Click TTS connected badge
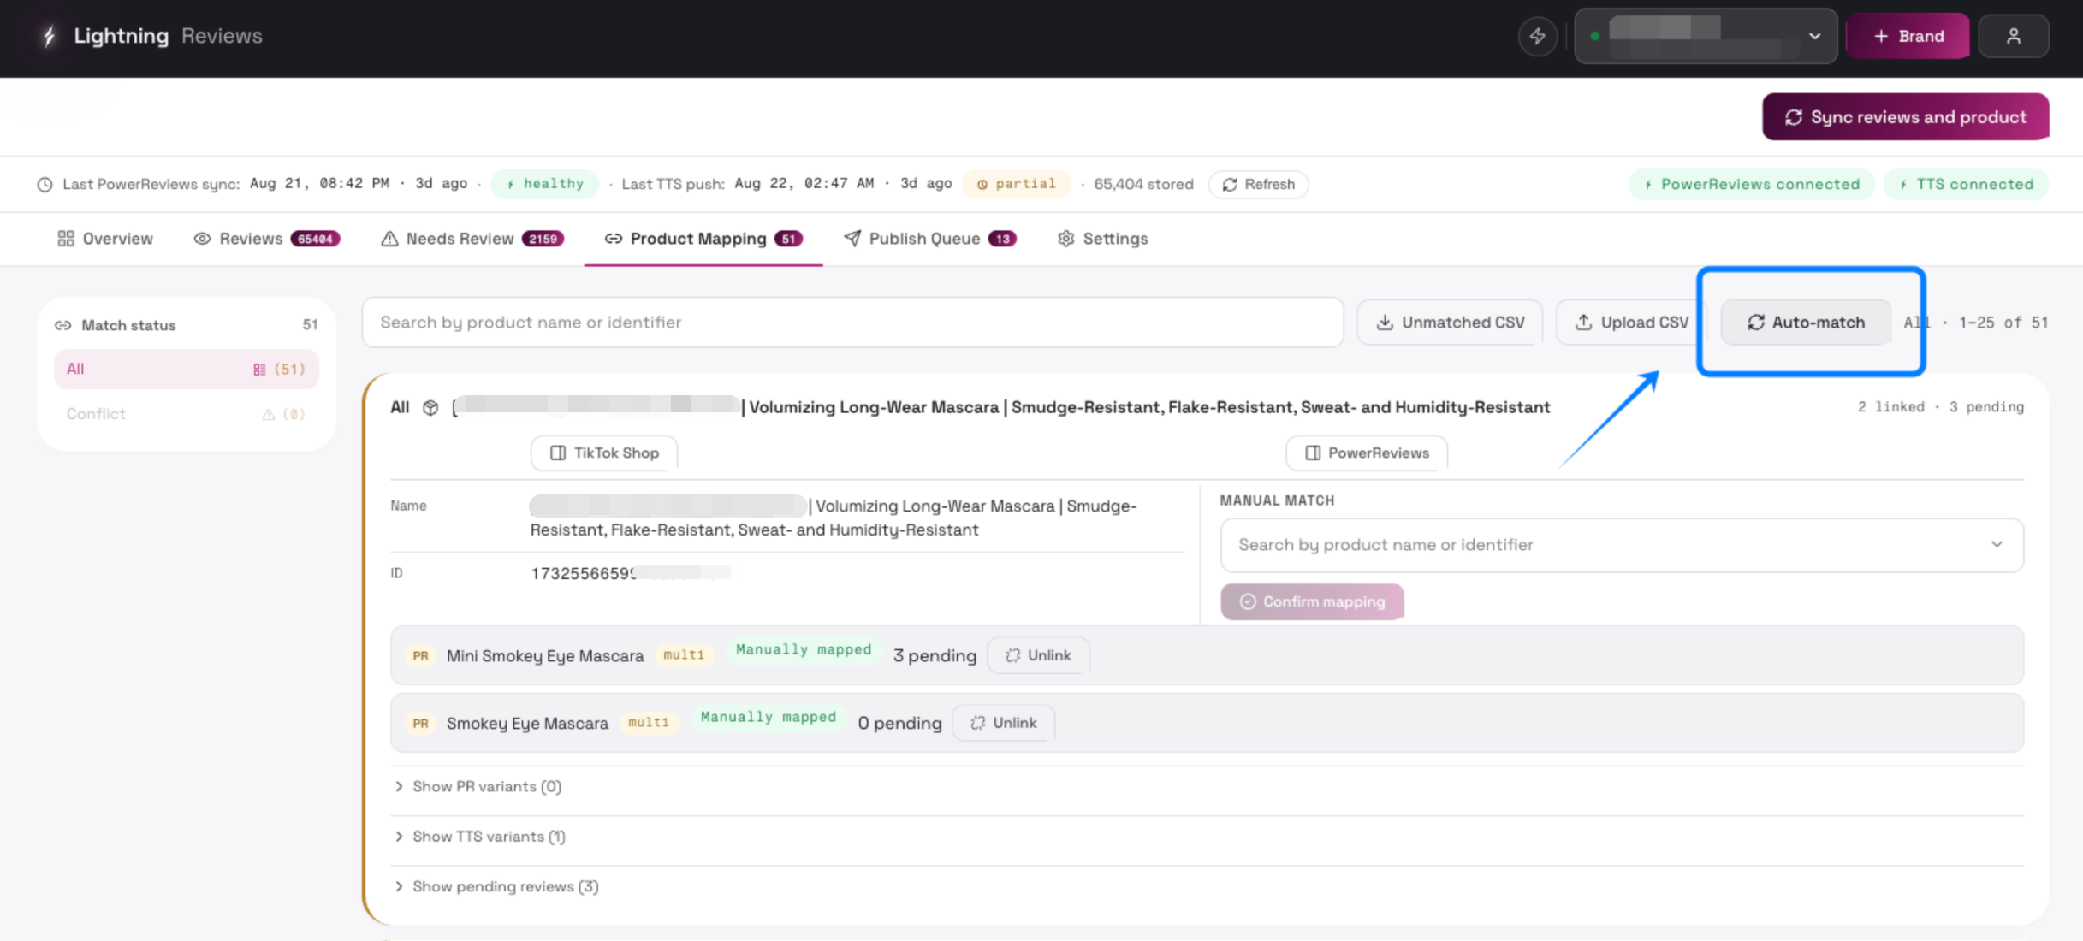 coord(1966,184)
